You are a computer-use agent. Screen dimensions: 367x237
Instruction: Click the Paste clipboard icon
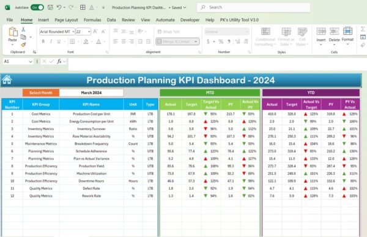coord(13,32)
